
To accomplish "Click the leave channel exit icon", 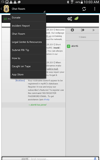I will click(83, 30).
